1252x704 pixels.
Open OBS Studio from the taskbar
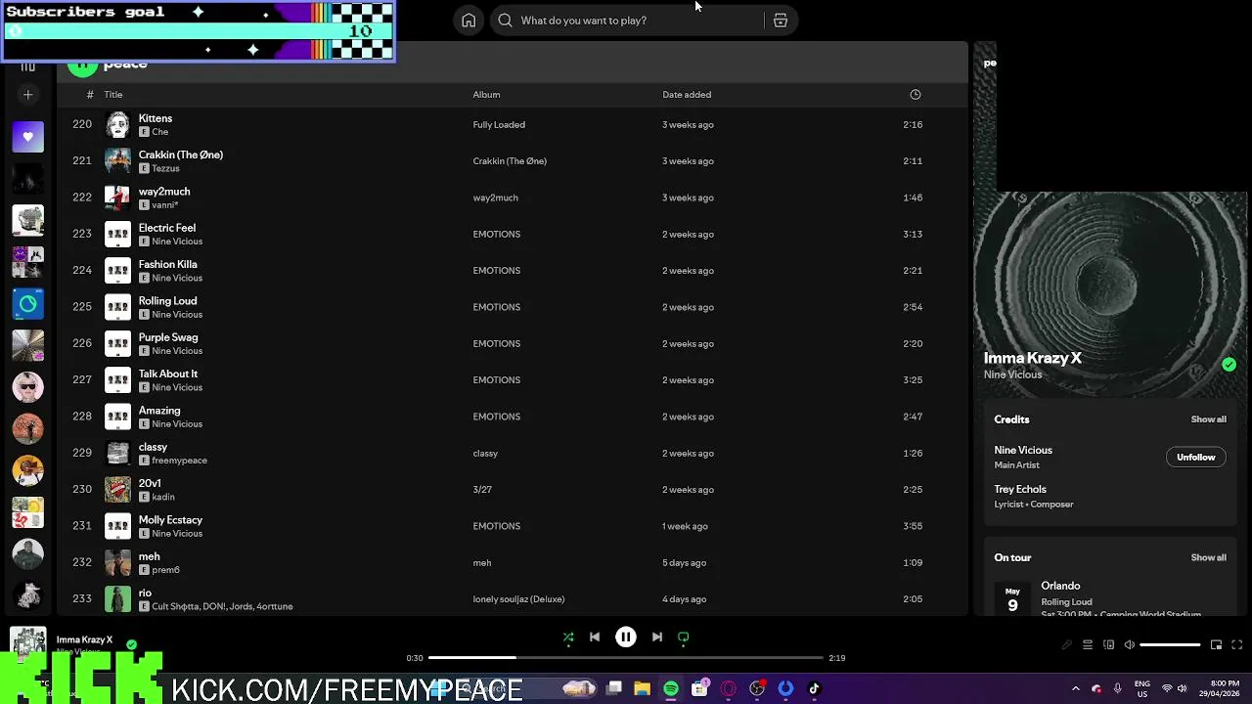(757, 689)
